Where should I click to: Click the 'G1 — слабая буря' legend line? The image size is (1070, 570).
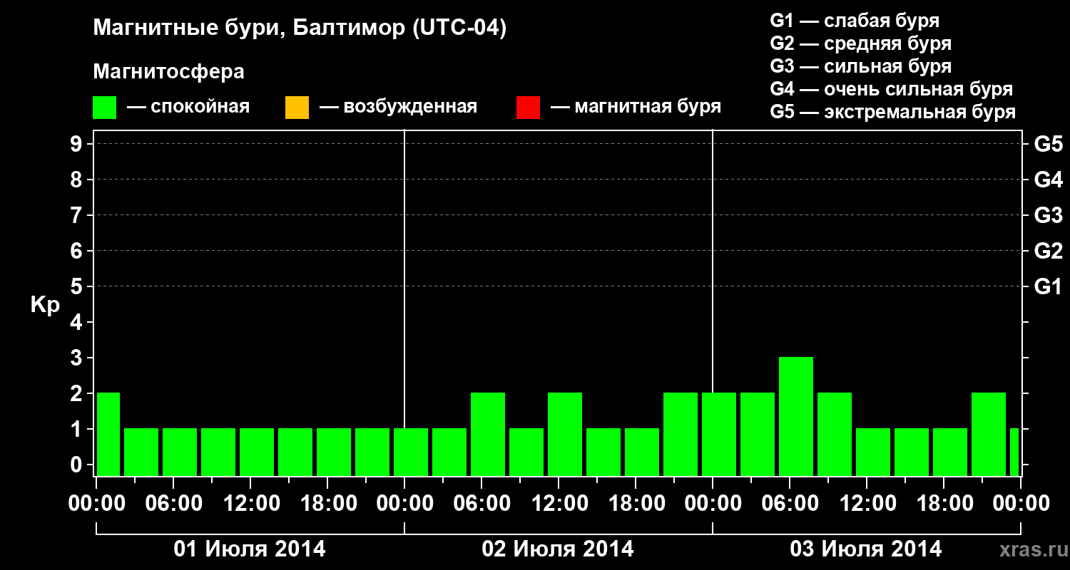tap(855, 21)
